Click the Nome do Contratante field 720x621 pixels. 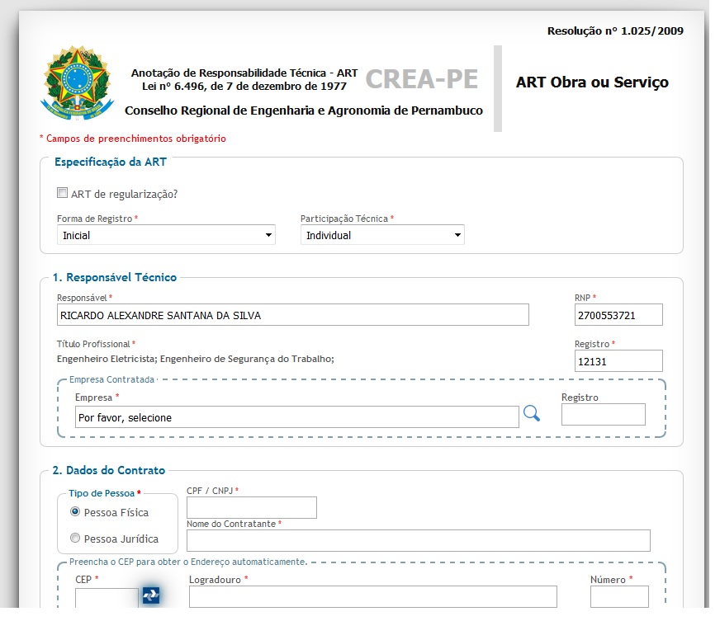coord(418,540)
